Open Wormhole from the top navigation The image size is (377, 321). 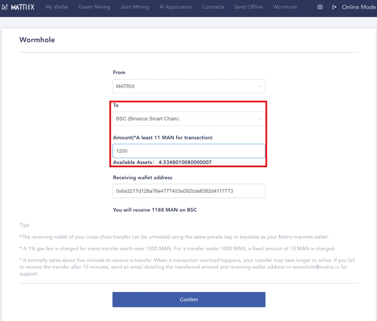click(x=285, y=7)
